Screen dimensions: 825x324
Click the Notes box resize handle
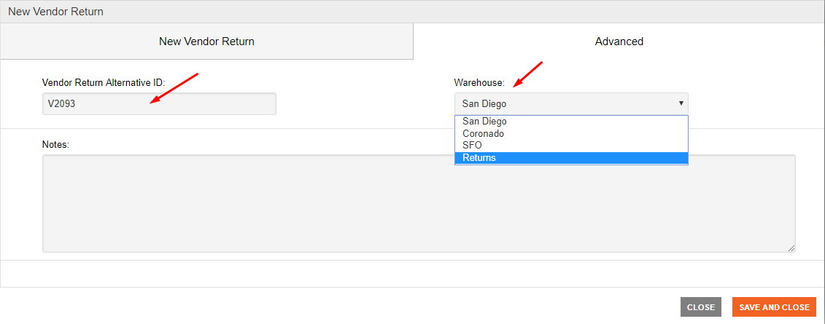791,248
